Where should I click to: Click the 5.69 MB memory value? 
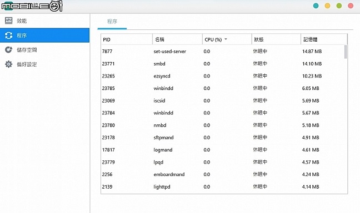coord(311,100)
